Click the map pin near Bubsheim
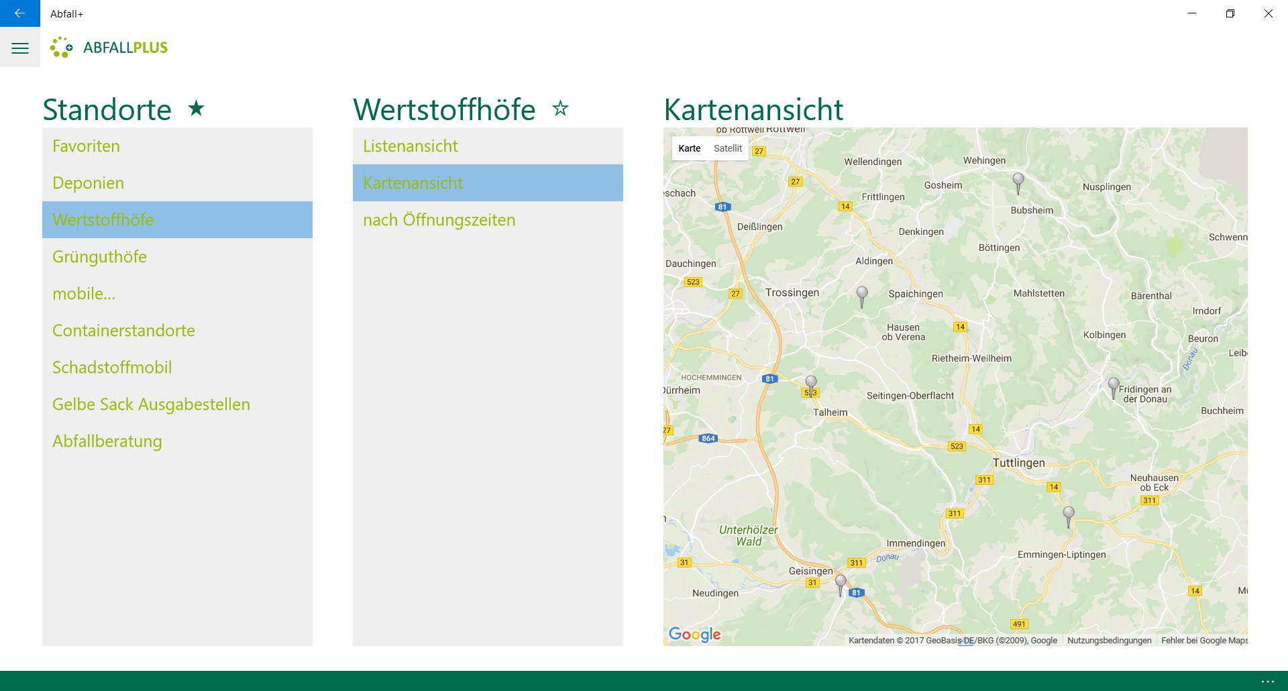 [x=1018, y=183]
